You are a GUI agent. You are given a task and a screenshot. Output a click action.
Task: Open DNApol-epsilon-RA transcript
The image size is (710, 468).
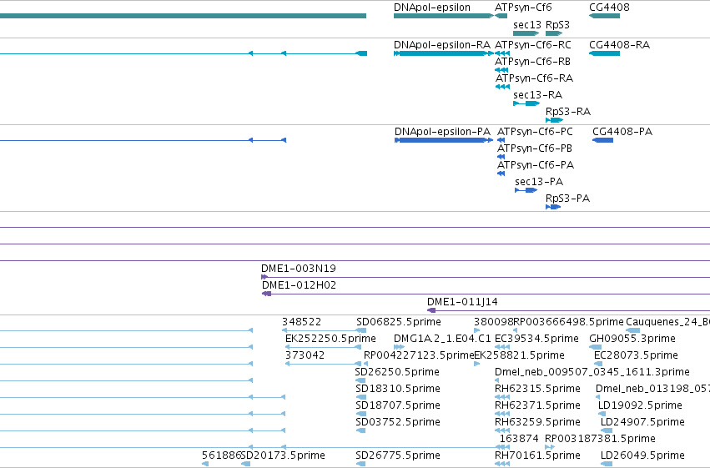[444, 53]
